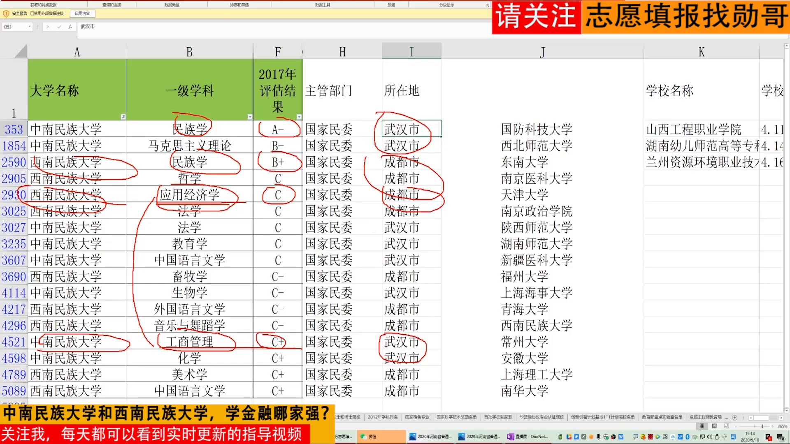Click the formula bar confirm checkmark icon
Image resolution: width=790 pixels, height=444 pixels.
click(59, 27)
